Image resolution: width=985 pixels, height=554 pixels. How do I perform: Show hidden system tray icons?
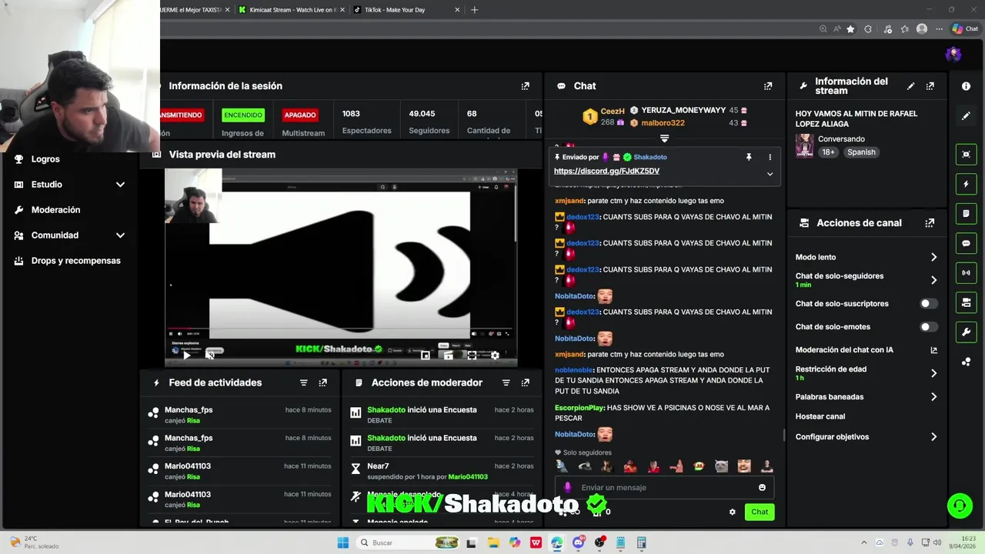click(x=863, y=542)
